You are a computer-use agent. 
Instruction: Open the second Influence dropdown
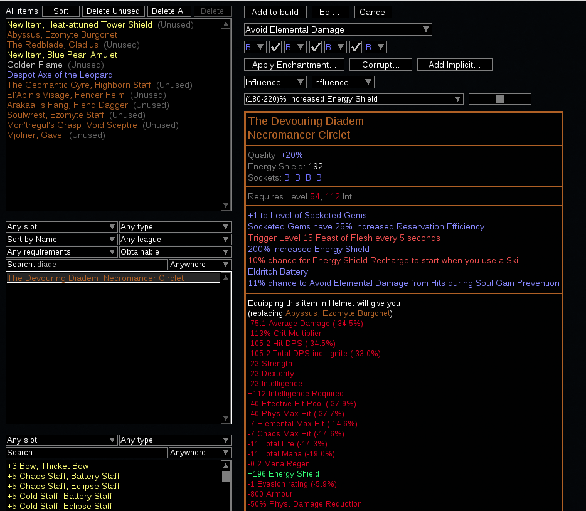pos(343,82)
